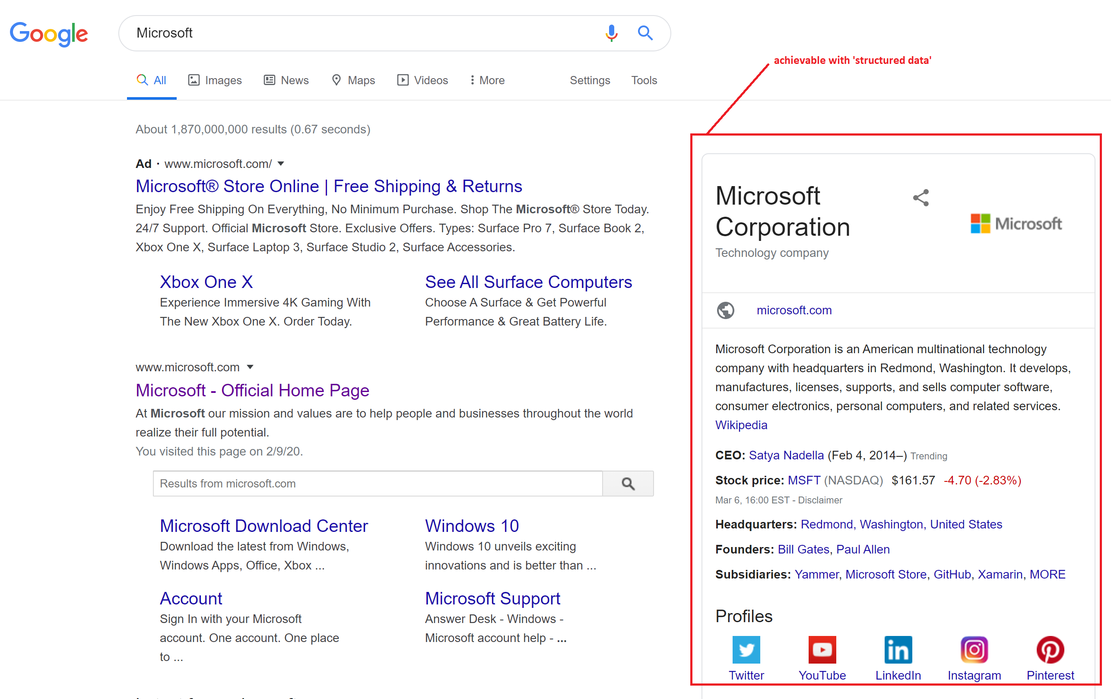
Task: Click the Satya Nadella CEO link
Action: pos(786,455)
